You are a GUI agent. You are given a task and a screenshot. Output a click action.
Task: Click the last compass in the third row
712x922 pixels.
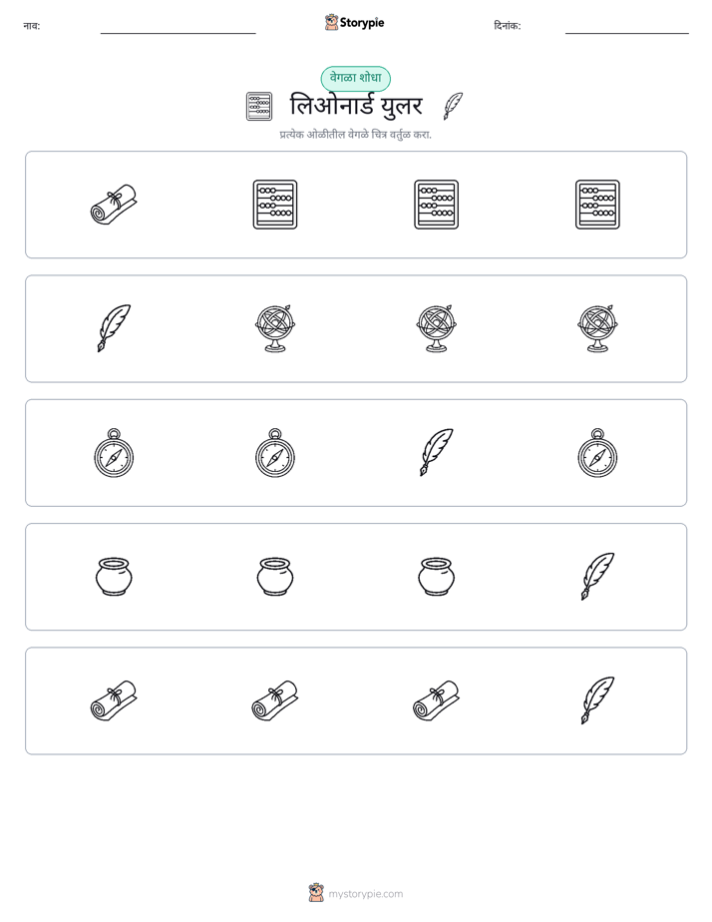pyautogui.click(x=597, y=452)
